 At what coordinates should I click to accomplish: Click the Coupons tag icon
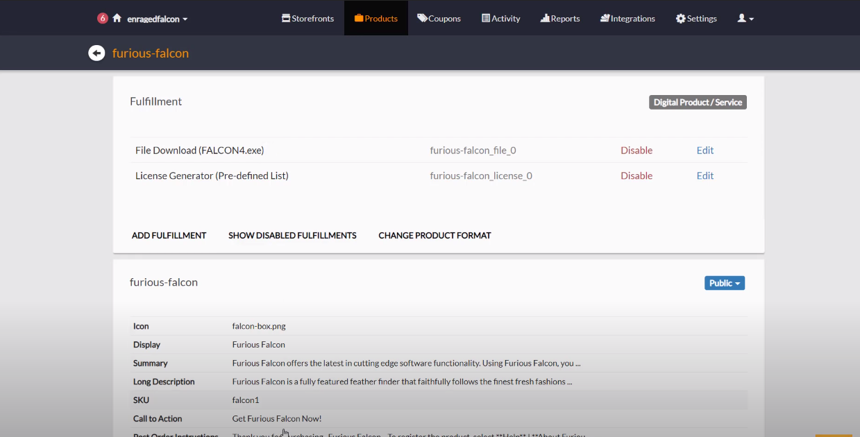[x=422, y=18]
